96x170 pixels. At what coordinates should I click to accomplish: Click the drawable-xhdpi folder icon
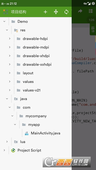click(18, 56)
